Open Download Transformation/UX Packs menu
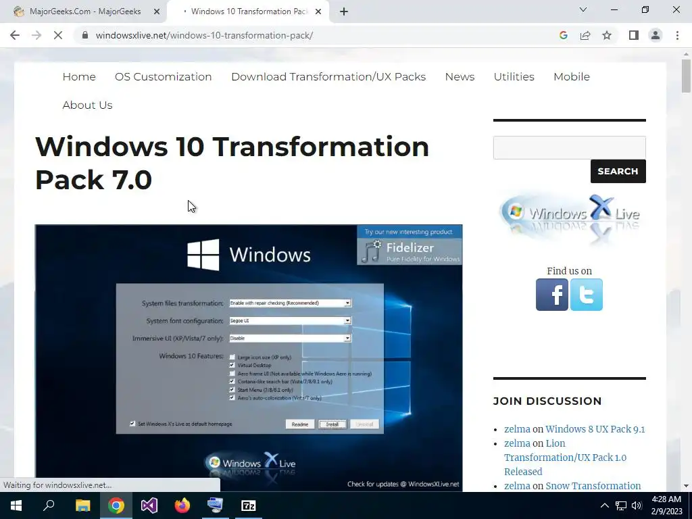 (328, 77)
